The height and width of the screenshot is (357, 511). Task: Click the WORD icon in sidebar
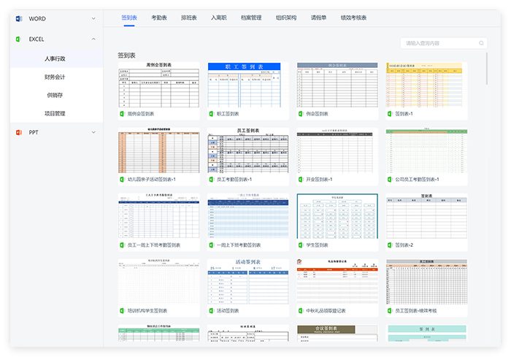tap(18, 18)
